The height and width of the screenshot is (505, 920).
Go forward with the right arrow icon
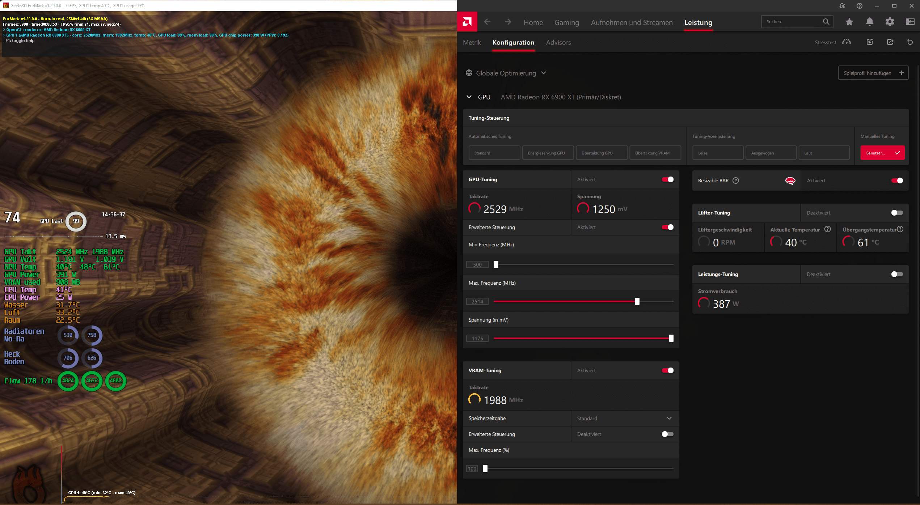tap(508, 22)
